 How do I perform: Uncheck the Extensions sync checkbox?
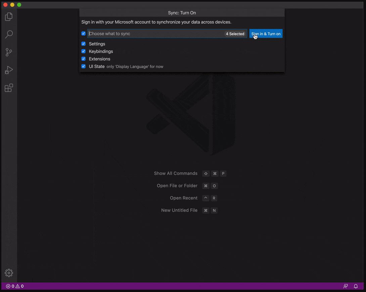[83, 58]
